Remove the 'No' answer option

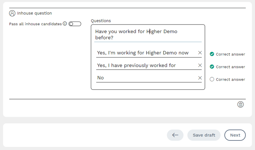coord(200,78)
